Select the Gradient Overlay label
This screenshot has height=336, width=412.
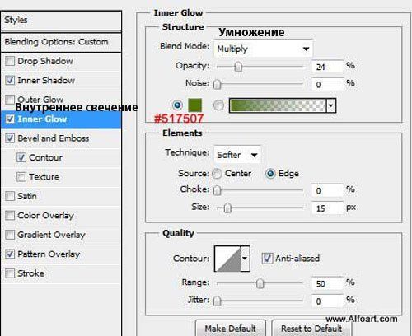[51, 235]
